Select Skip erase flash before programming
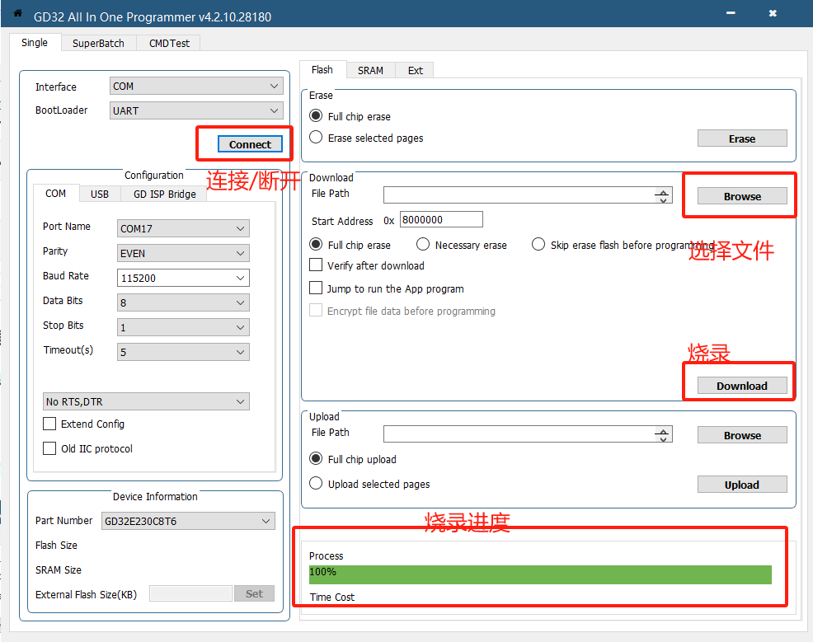Screen dimensions: 813x642 pyautogui.click(x=538, y=244)
